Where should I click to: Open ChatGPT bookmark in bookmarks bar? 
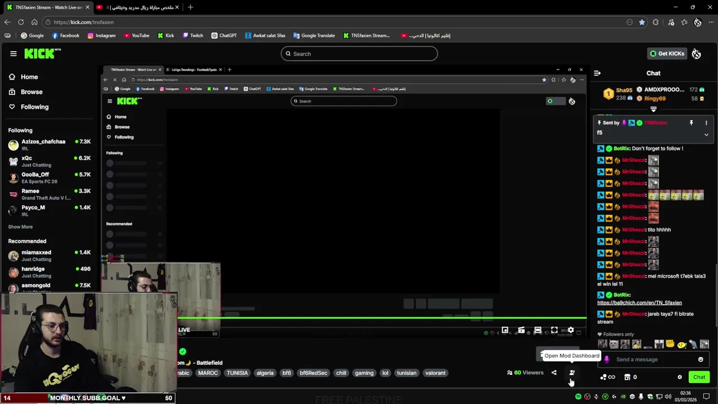[224, 35]
